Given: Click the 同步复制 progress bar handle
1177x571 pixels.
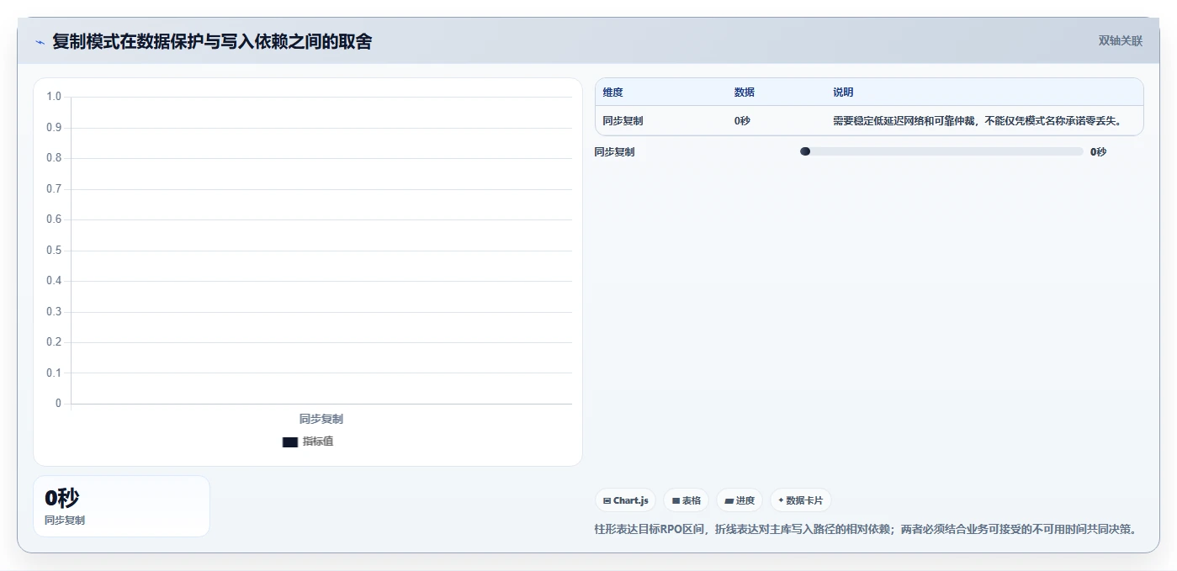Looking at the screenshot, I should point(805,151).
